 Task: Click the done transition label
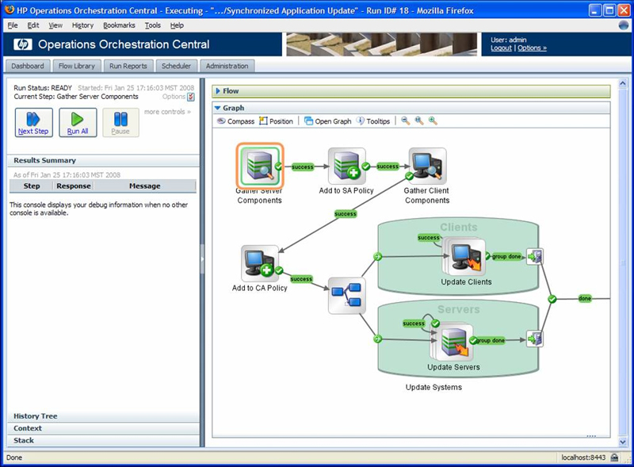point(585,299)
